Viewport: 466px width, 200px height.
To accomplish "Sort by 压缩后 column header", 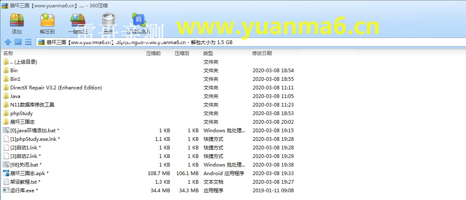I will coord(182,53).
